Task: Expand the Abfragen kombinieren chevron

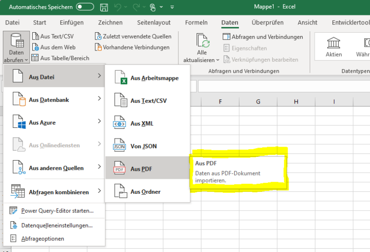Action: click(99, 191)
